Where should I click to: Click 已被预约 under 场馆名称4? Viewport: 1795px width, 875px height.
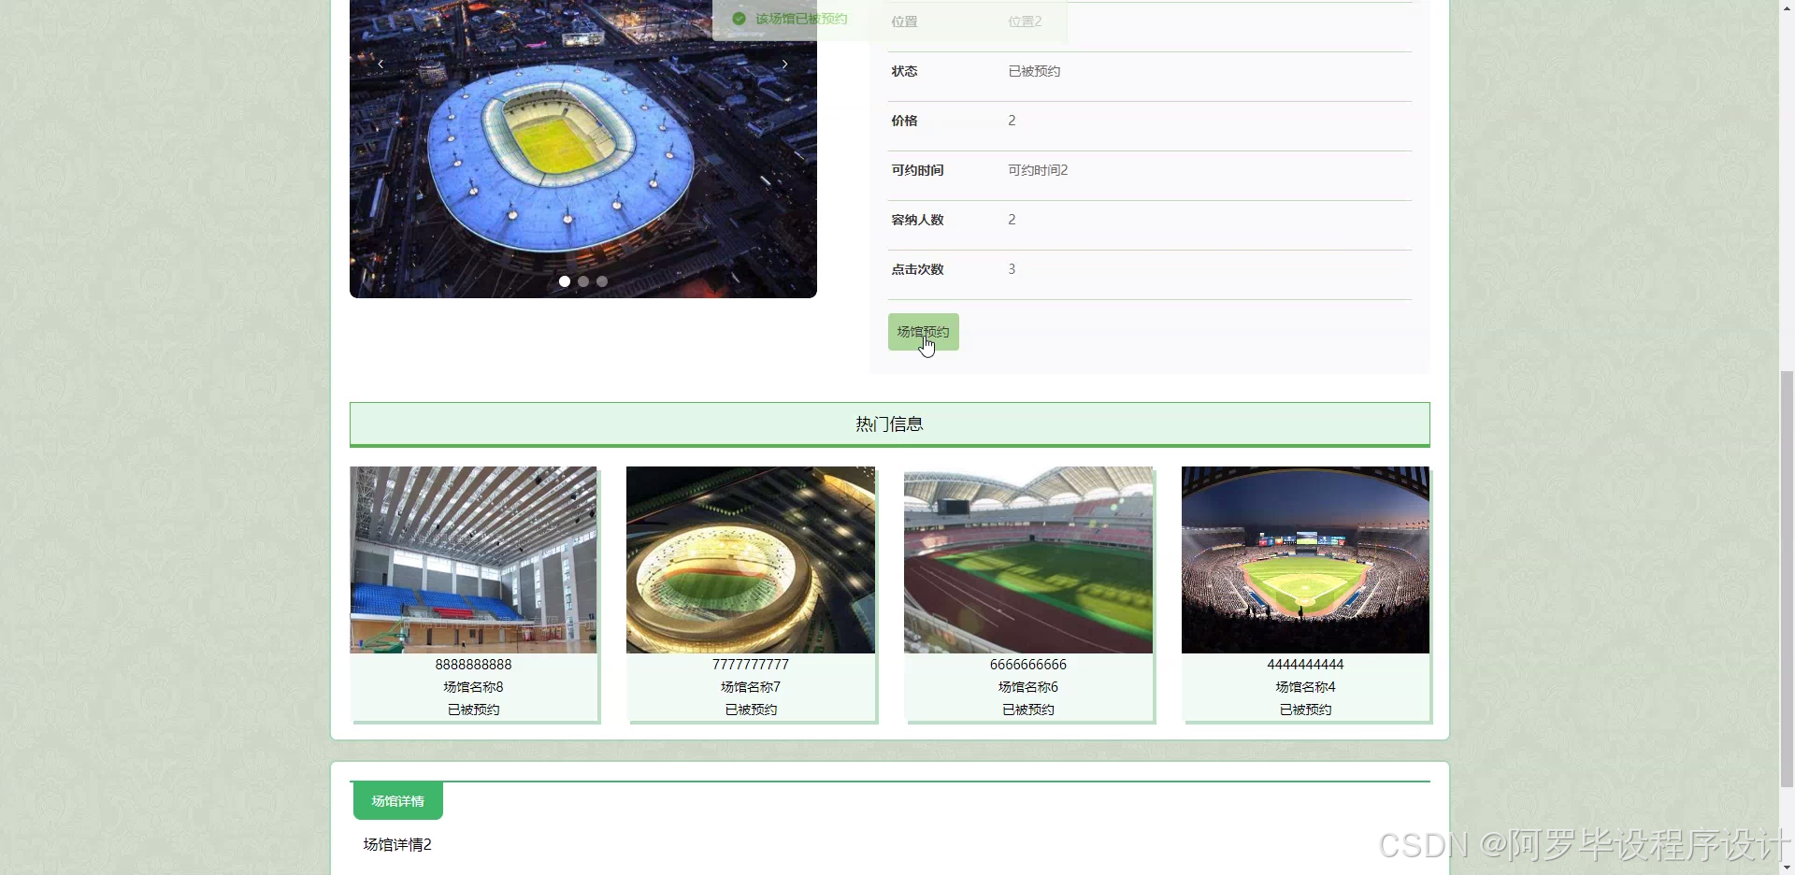point(1305,710)
